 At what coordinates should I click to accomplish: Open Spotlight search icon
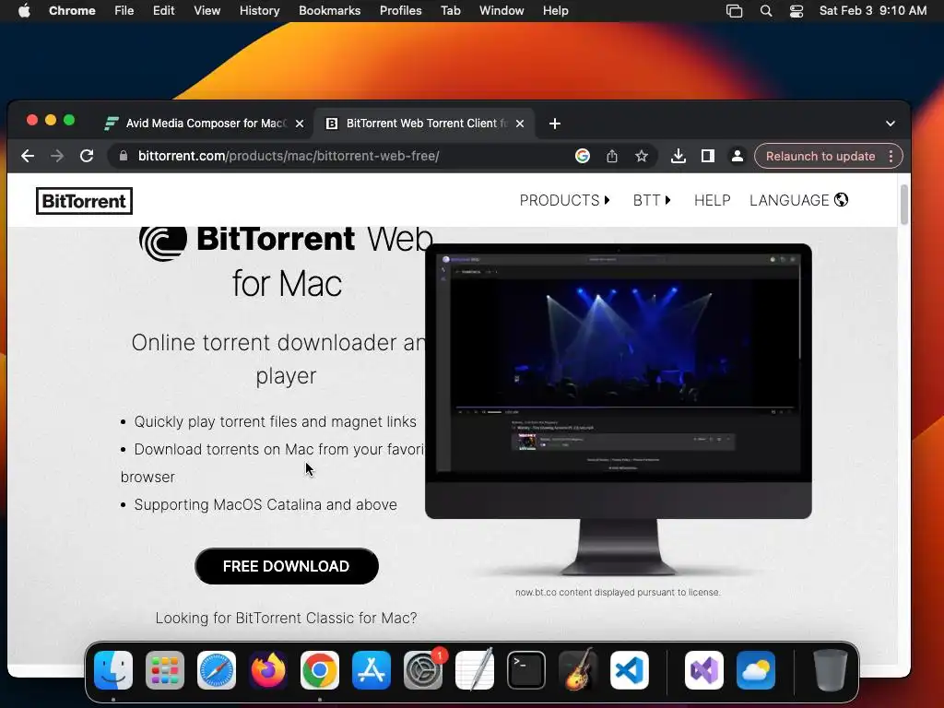(766, 11)
